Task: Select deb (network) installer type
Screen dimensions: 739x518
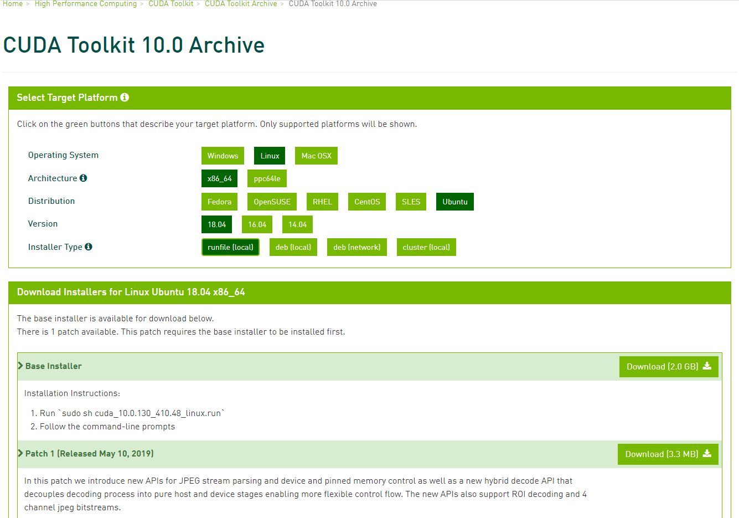Action: [x=357, y=247]
